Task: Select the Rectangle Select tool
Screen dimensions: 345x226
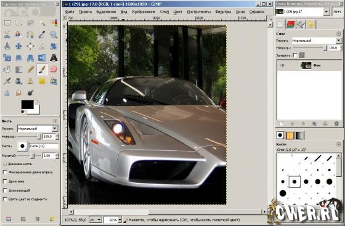Action: point(7,23)
